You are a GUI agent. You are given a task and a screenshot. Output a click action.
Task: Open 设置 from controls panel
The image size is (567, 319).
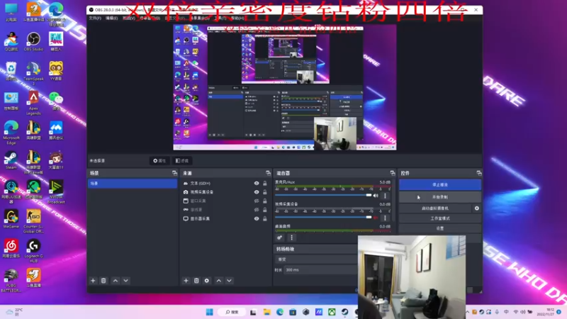pyautogui.click(x=440, y=228)
